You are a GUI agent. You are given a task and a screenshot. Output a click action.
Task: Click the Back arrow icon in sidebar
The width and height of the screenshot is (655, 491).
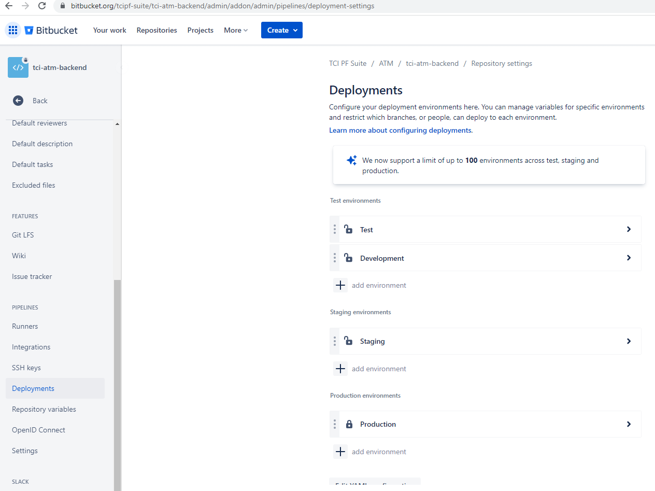[18, 101]
